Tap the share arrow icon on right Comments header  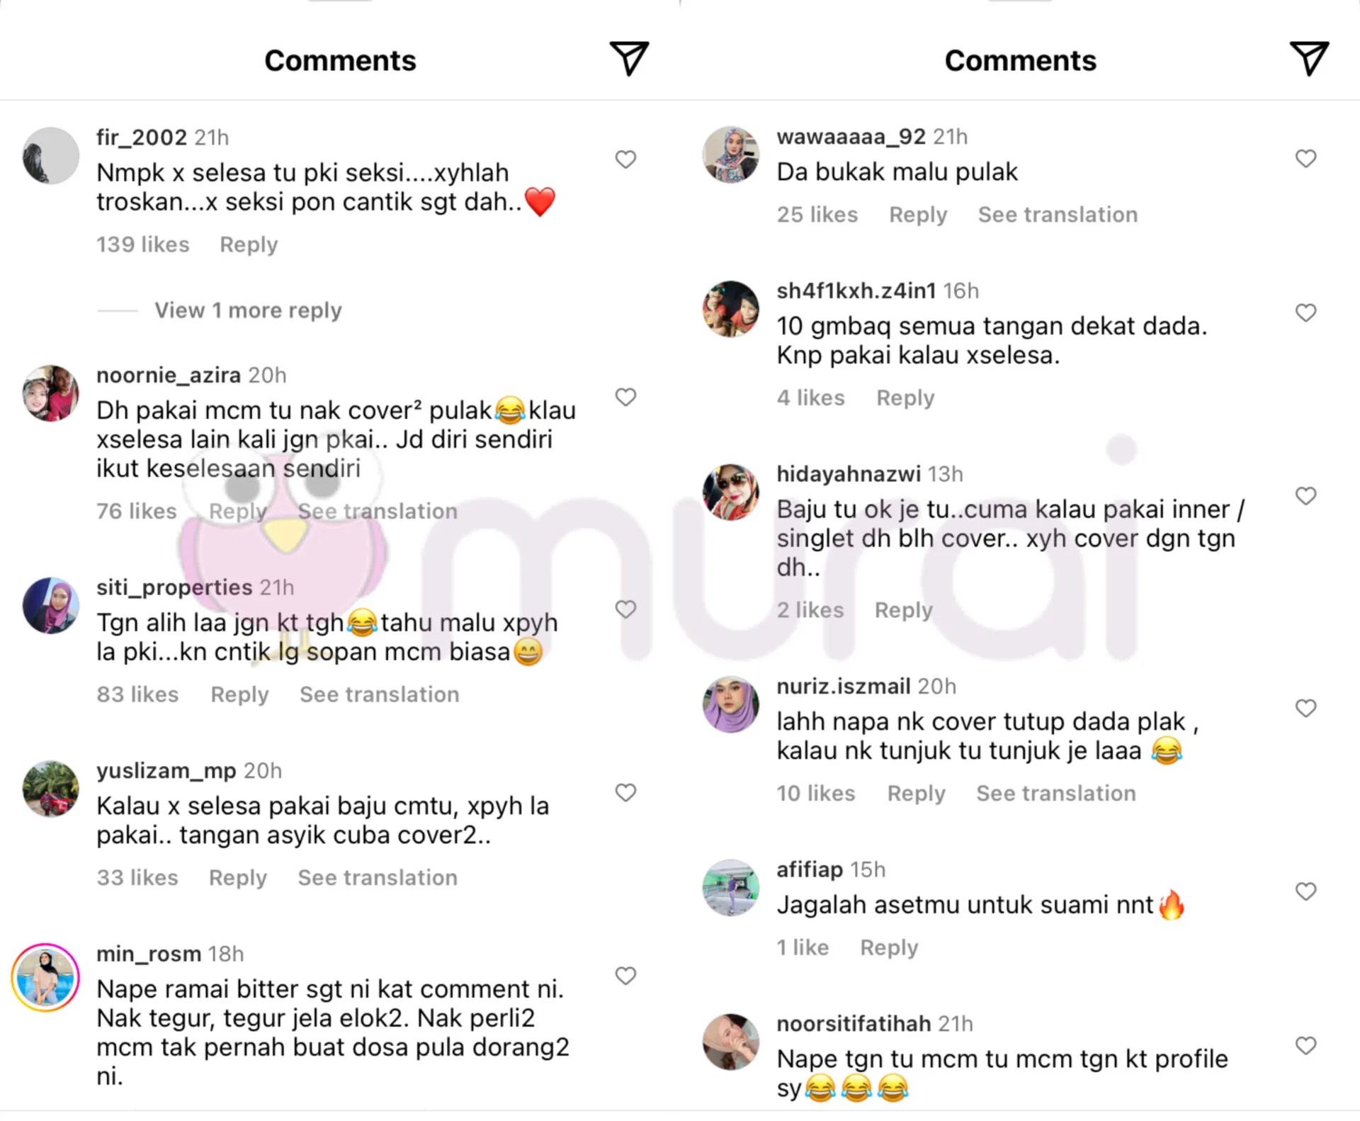1308,59
